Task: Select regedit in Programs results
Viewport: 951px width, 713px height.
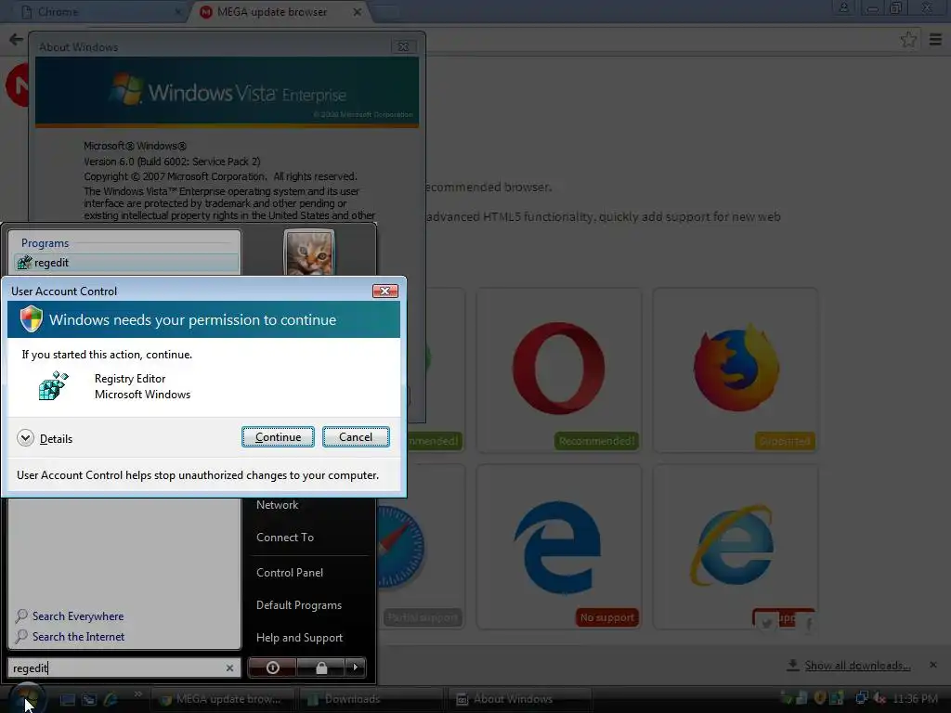Action: (x=126, y=263)
